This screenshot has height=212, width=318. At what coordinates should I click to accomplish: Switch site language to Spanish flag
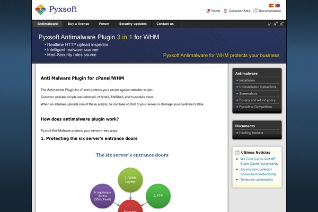coord(271,5)
